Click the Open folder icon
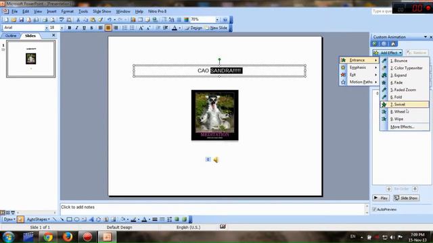This screenshot has width=433, height=243. tap(14, 20)
